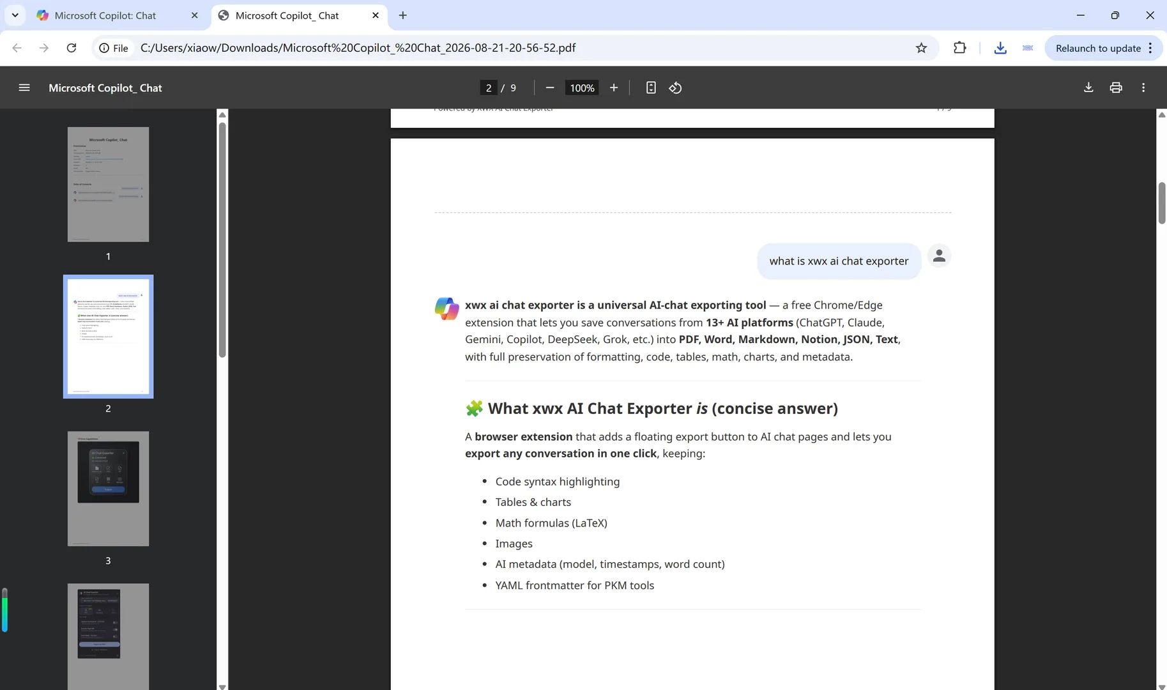This screenshot has width=1167, height=690.
Task: Click the Fit to page icon
Action: [x=651, y=88]
